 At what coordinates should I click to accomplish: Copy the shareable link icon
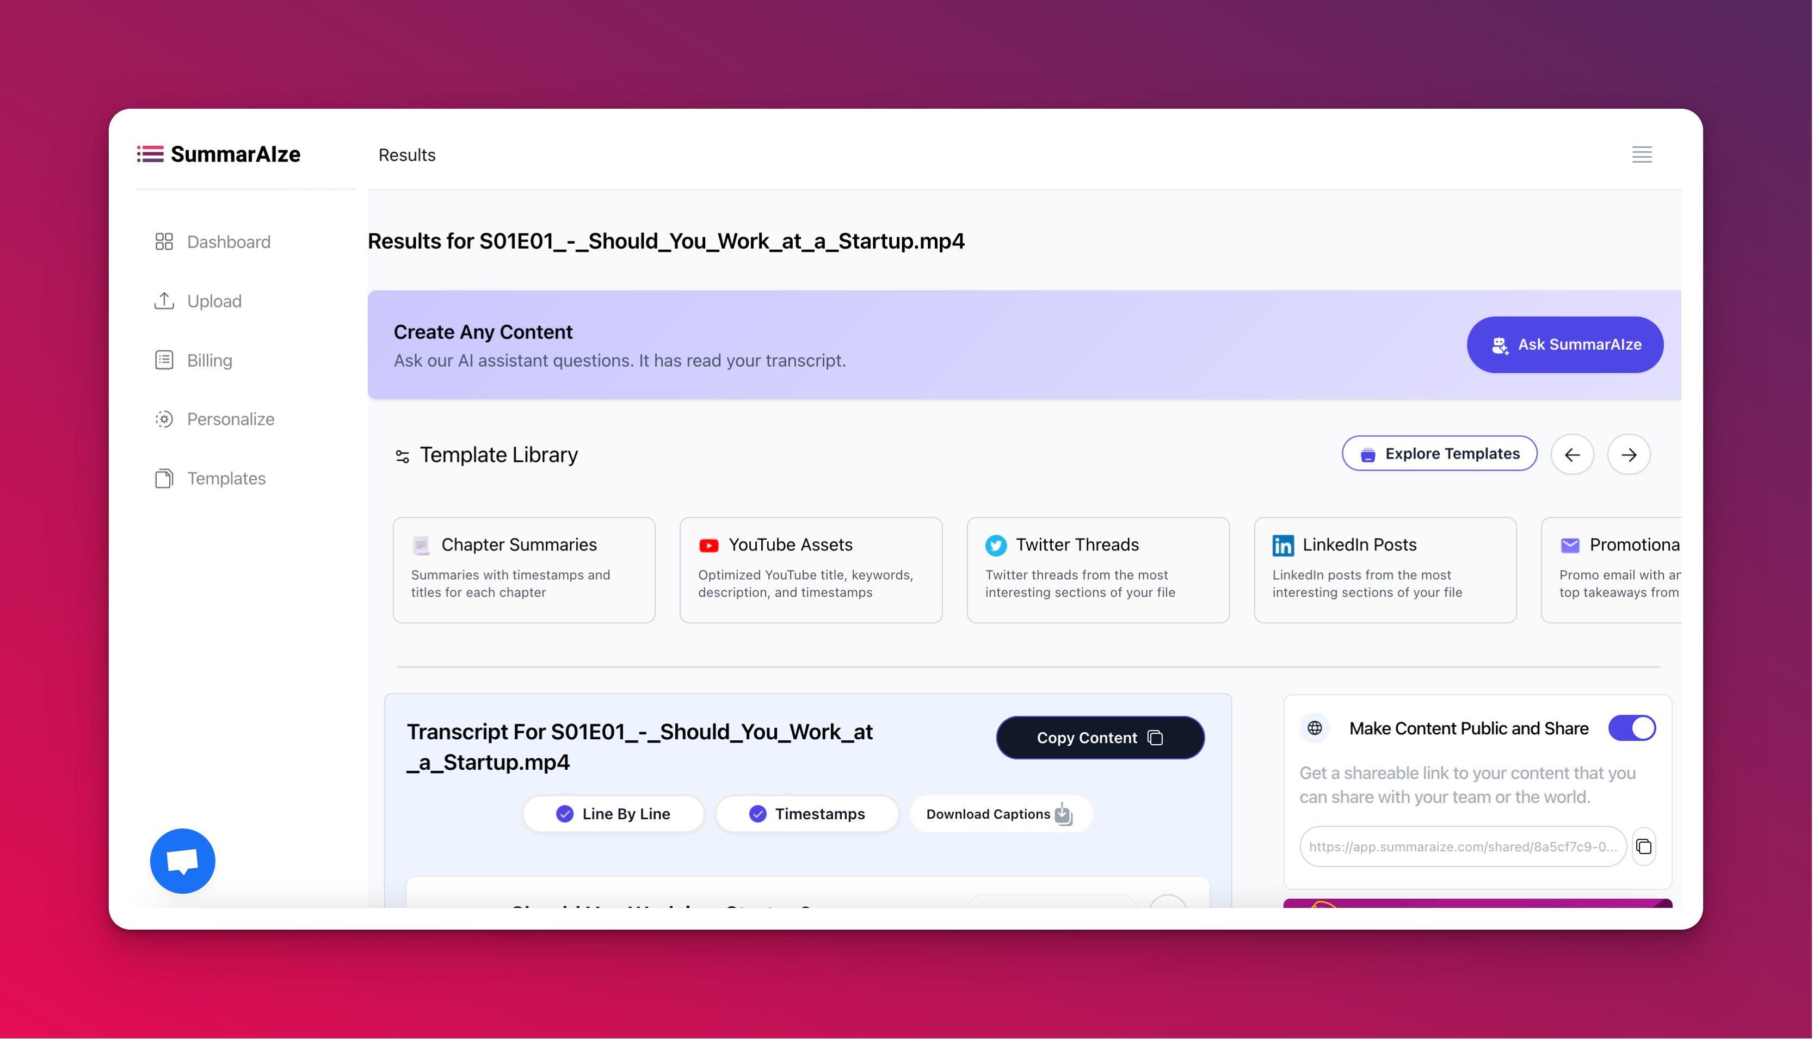(x=1644, y=846)
